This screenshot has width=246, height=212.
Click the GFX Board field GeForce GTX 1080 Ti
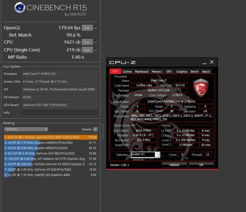[x=60, y=105]
